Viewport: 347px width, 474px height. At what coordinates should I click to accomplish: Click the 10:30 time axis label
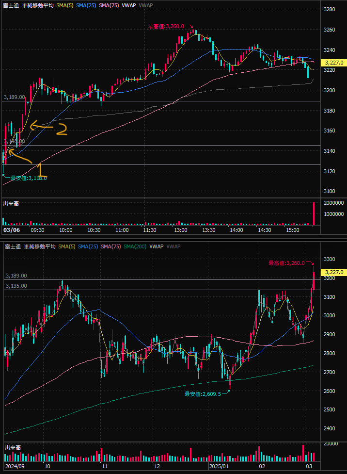tap(94, 230)
